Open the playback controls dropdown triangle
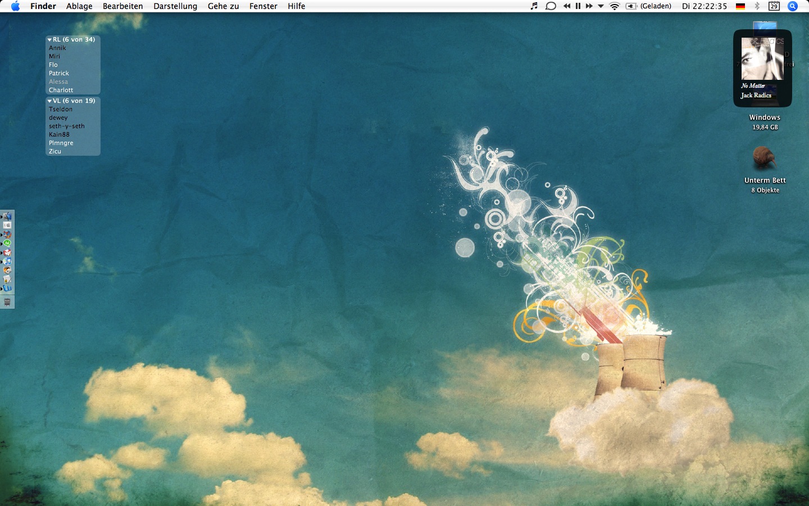809x506 pixels. tap(601, 6)
